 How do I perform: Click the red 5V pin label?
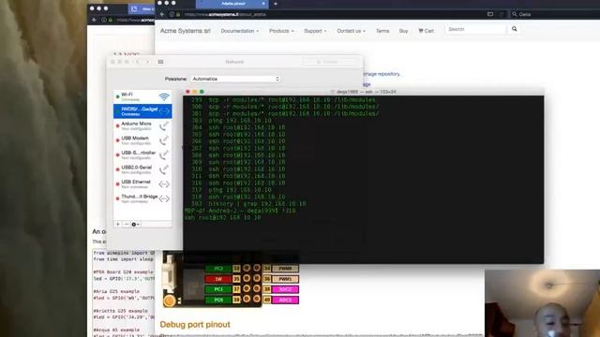218,279
